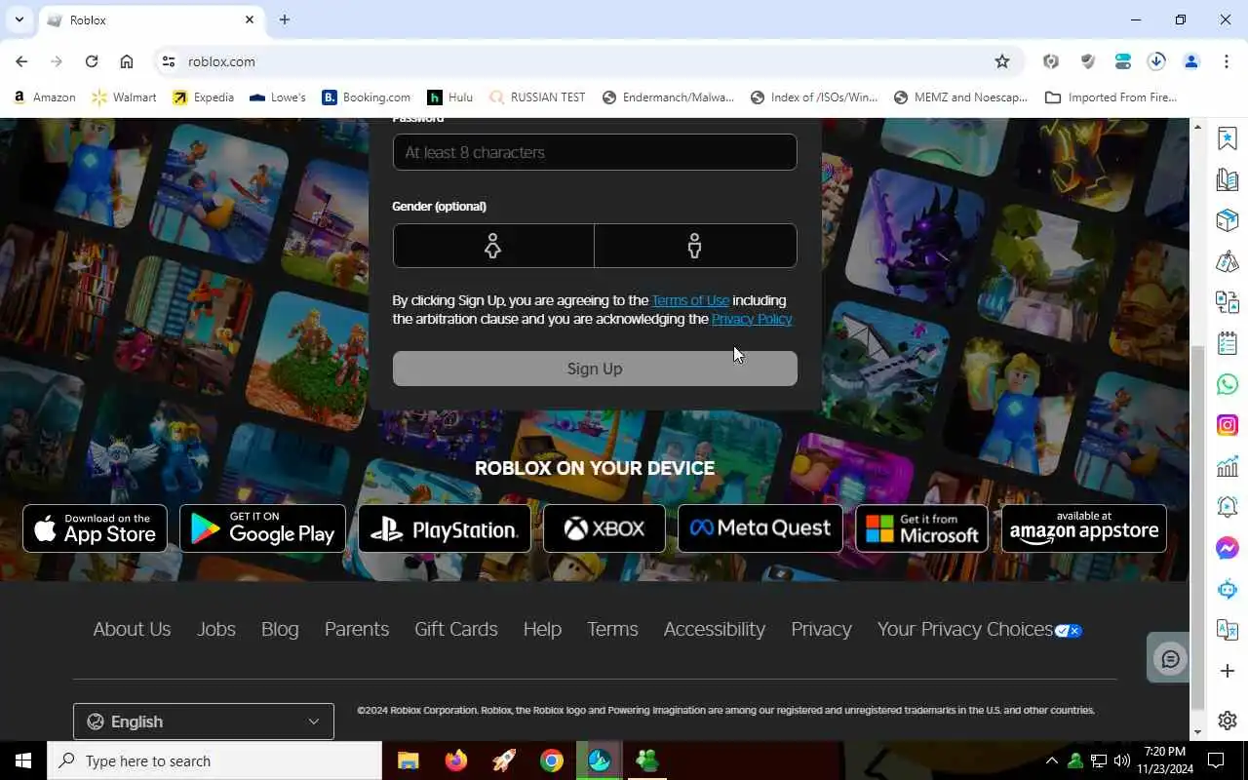Open Booking.com bookmark
The width and height of the screenshot is (1248, 780).
367,97
